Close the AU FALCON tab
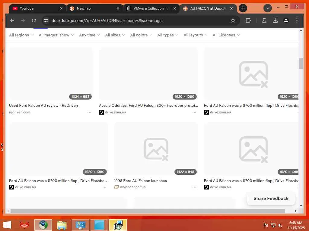Image resolution: width=309 pixels, height=231 pixels. tap(231, 8)
